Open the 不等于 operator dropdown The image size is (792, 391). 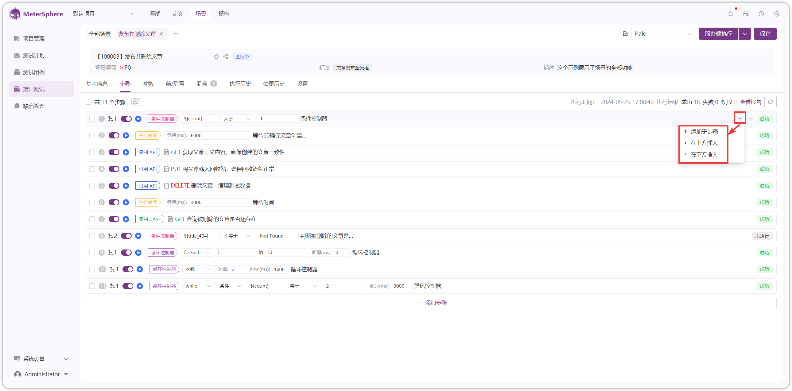click(237, 236)
